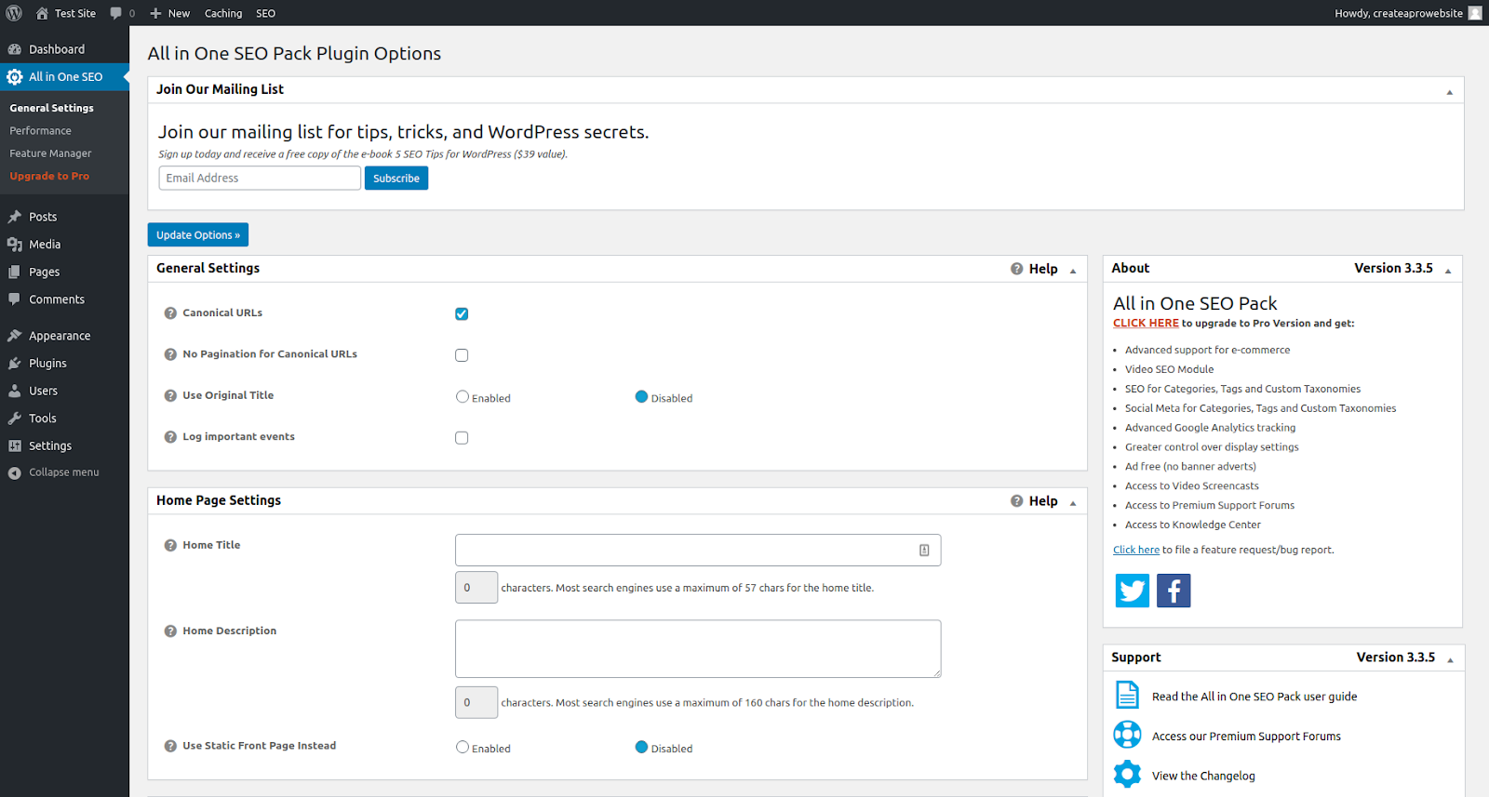Viewport: 1489px width, 797px height.
Task: Click help icon beside Home Description
Action: [170, 631]
